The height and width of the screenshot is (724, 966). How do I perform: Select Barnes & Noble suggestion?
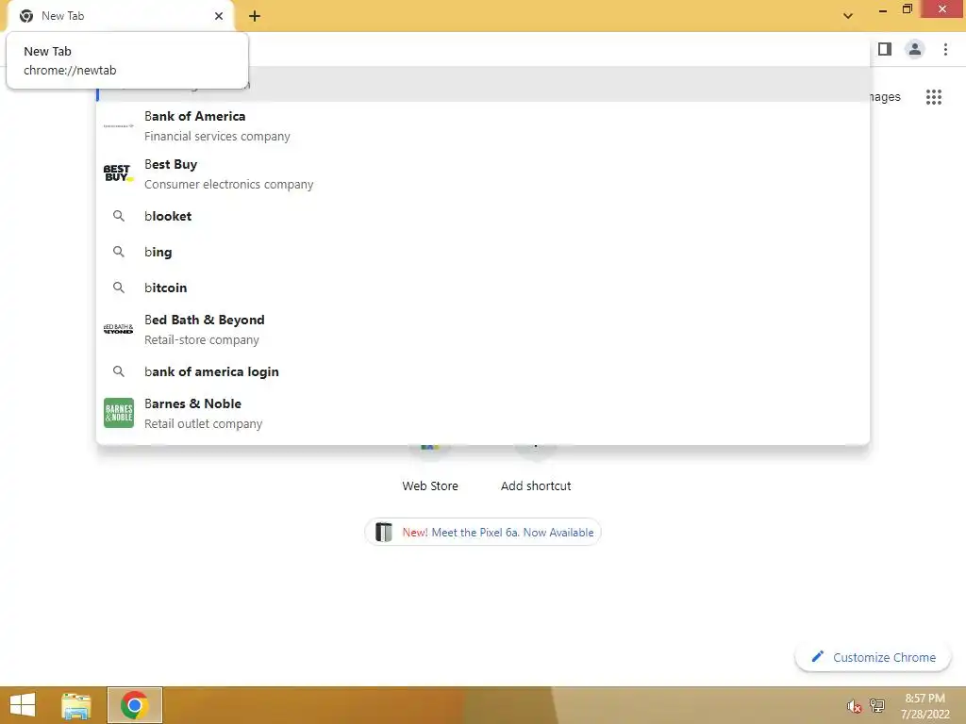pos(483,413)
